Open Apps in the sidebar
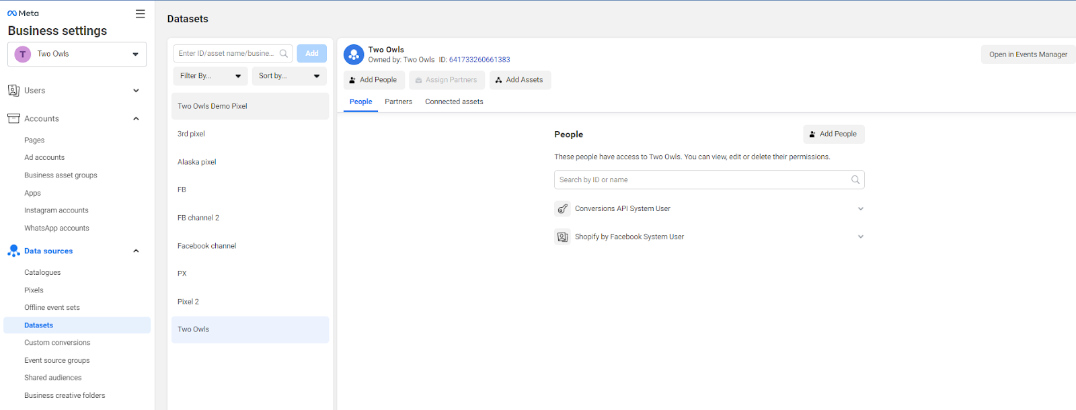1076x410 pixels. point(32,194)
